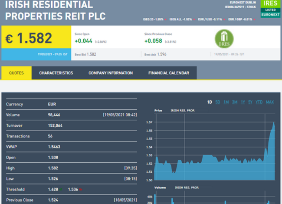282x204 pixels.
Task: Go to the Company Information tab
Action: click(111, 73)
